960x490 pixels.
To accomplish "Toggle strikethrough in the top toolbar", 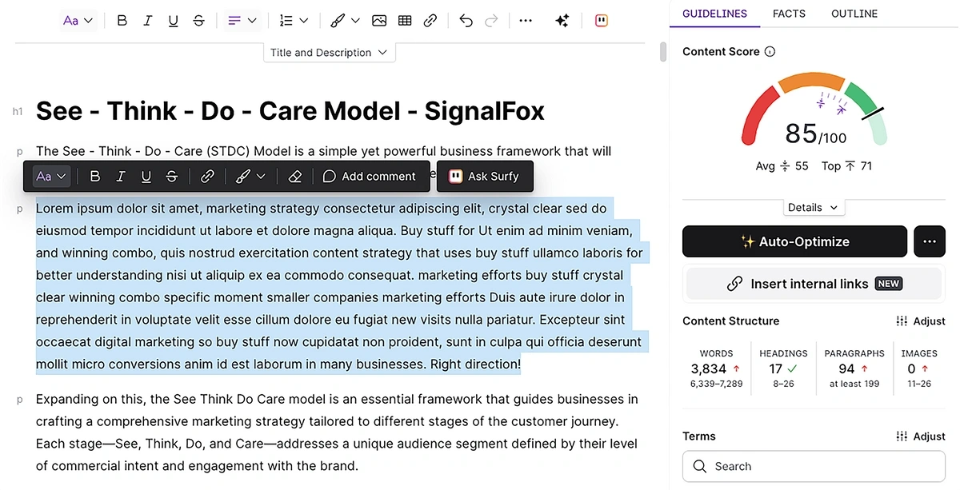I will point(198,21).
